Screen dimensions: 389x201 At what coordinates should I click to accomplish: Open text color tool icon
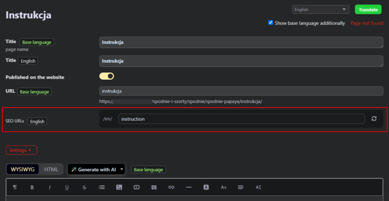206,187
